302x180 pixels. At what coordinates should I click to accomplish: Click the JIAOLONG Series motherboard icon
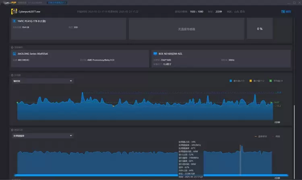[x=14, y=53]
